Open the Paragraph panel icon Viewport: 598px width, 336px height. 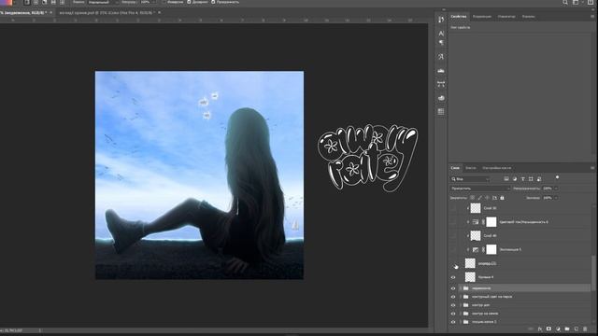click(x=441, y=43)
